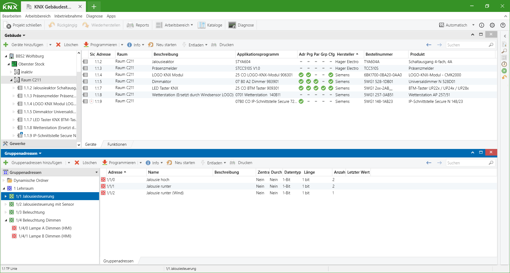The width and height of the screenshot is (510, 273).
Task: Open settings gear icon in top toolbar
Action: pos(492,25)
